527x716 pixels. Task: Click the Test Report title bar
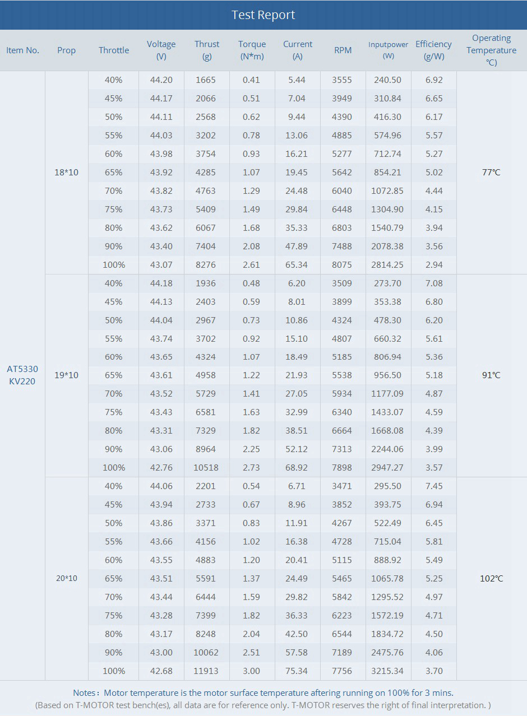click(263, 15)
